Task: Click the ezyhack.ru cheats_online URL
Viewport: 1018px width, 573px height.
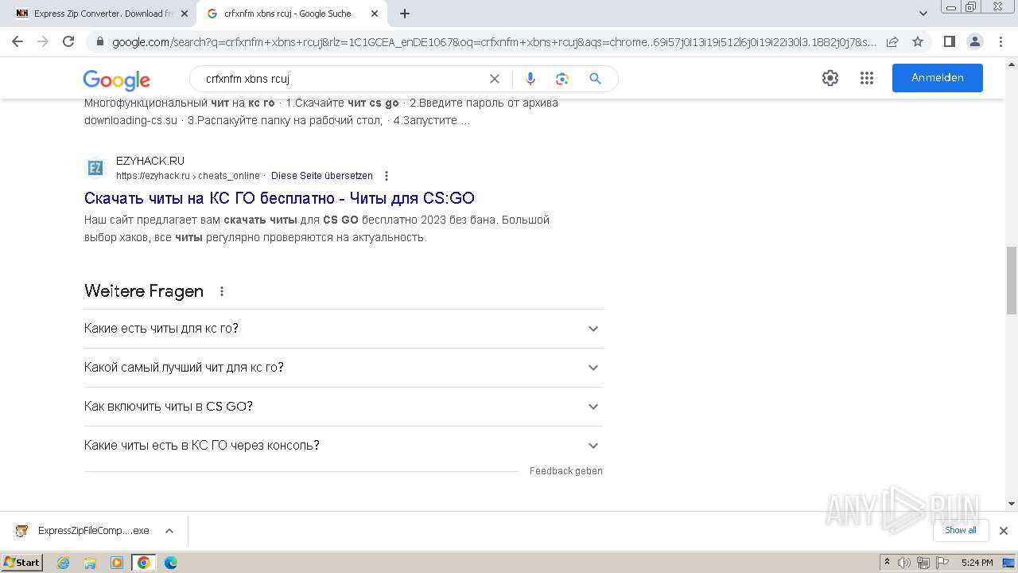Action: tap(188, 176)
